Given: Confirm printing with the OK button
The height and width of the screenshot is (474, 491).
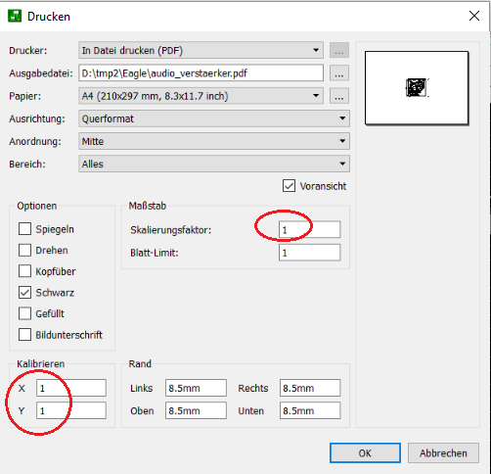Looking at the screenshot, I should pyautogui.click(x=365, y=453).
